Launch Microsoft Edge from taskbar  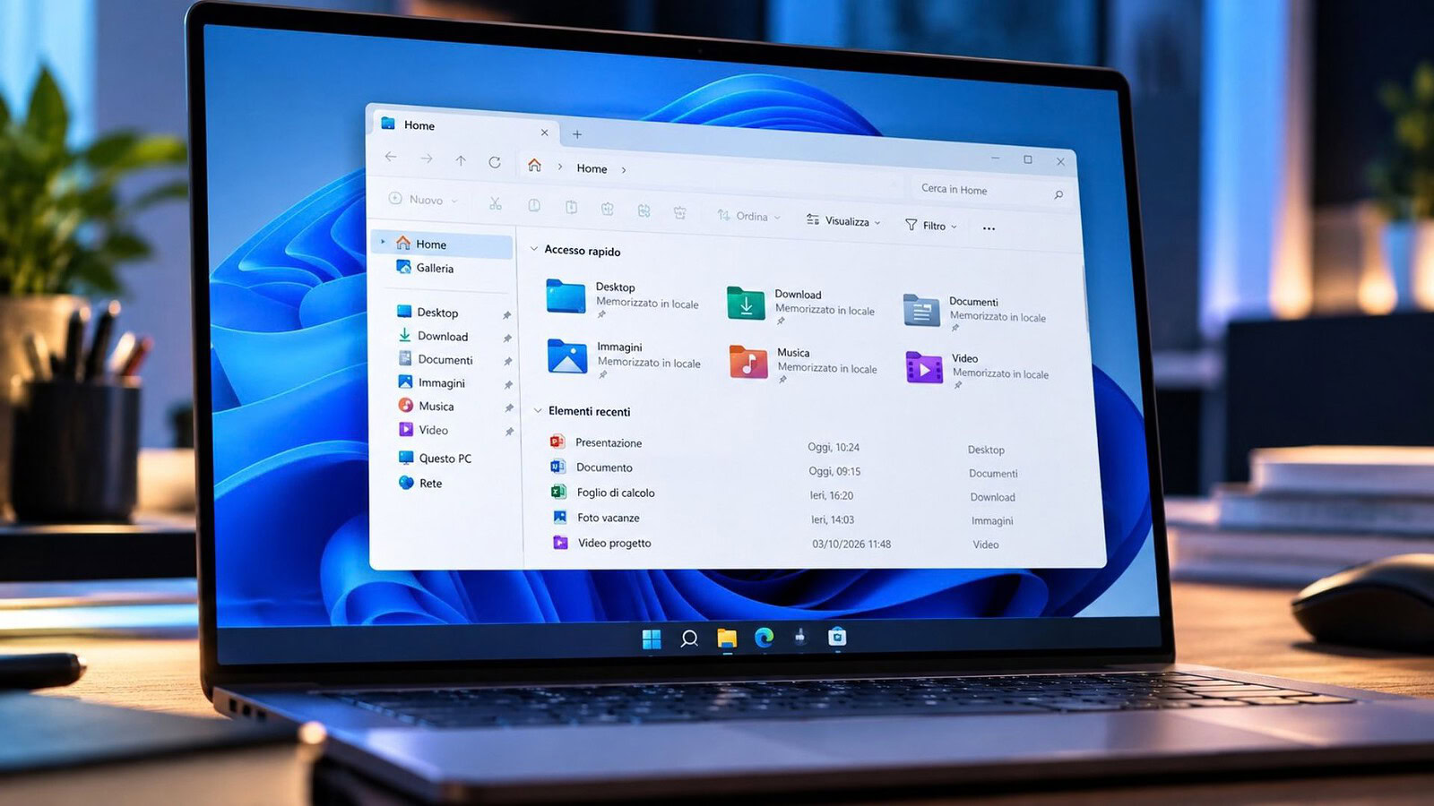pyautogui.click(x=764, y=637)
